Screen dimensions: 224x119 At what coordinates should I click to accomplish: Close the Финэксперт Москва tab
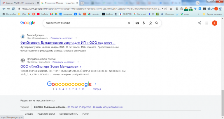click(77, 3)
